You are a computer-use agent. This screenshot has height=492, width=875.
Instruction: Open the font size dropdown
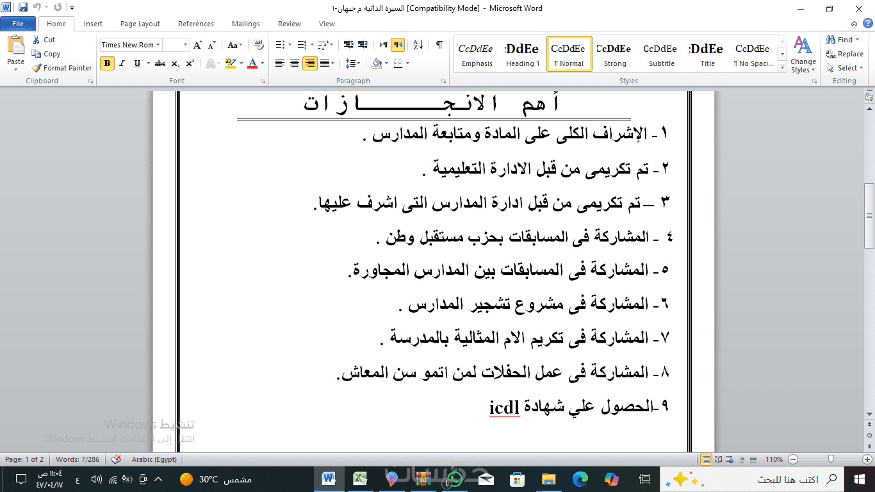(x=186, y=45)
